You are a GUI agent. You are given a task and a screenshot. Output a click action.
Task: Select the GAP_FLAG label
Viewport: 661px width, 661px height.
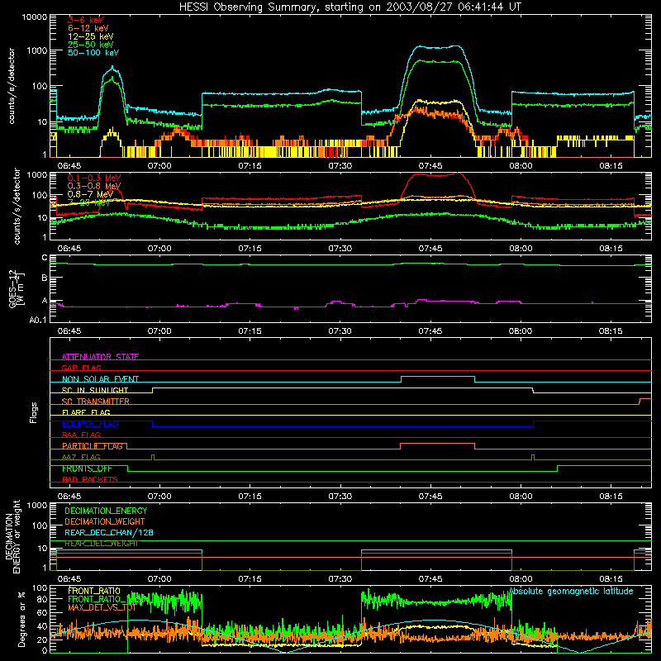tap(81, 368)
